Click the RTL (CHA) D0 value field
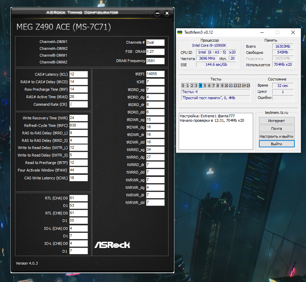Viewport: 306px width, 282px height. pos(79,198)
